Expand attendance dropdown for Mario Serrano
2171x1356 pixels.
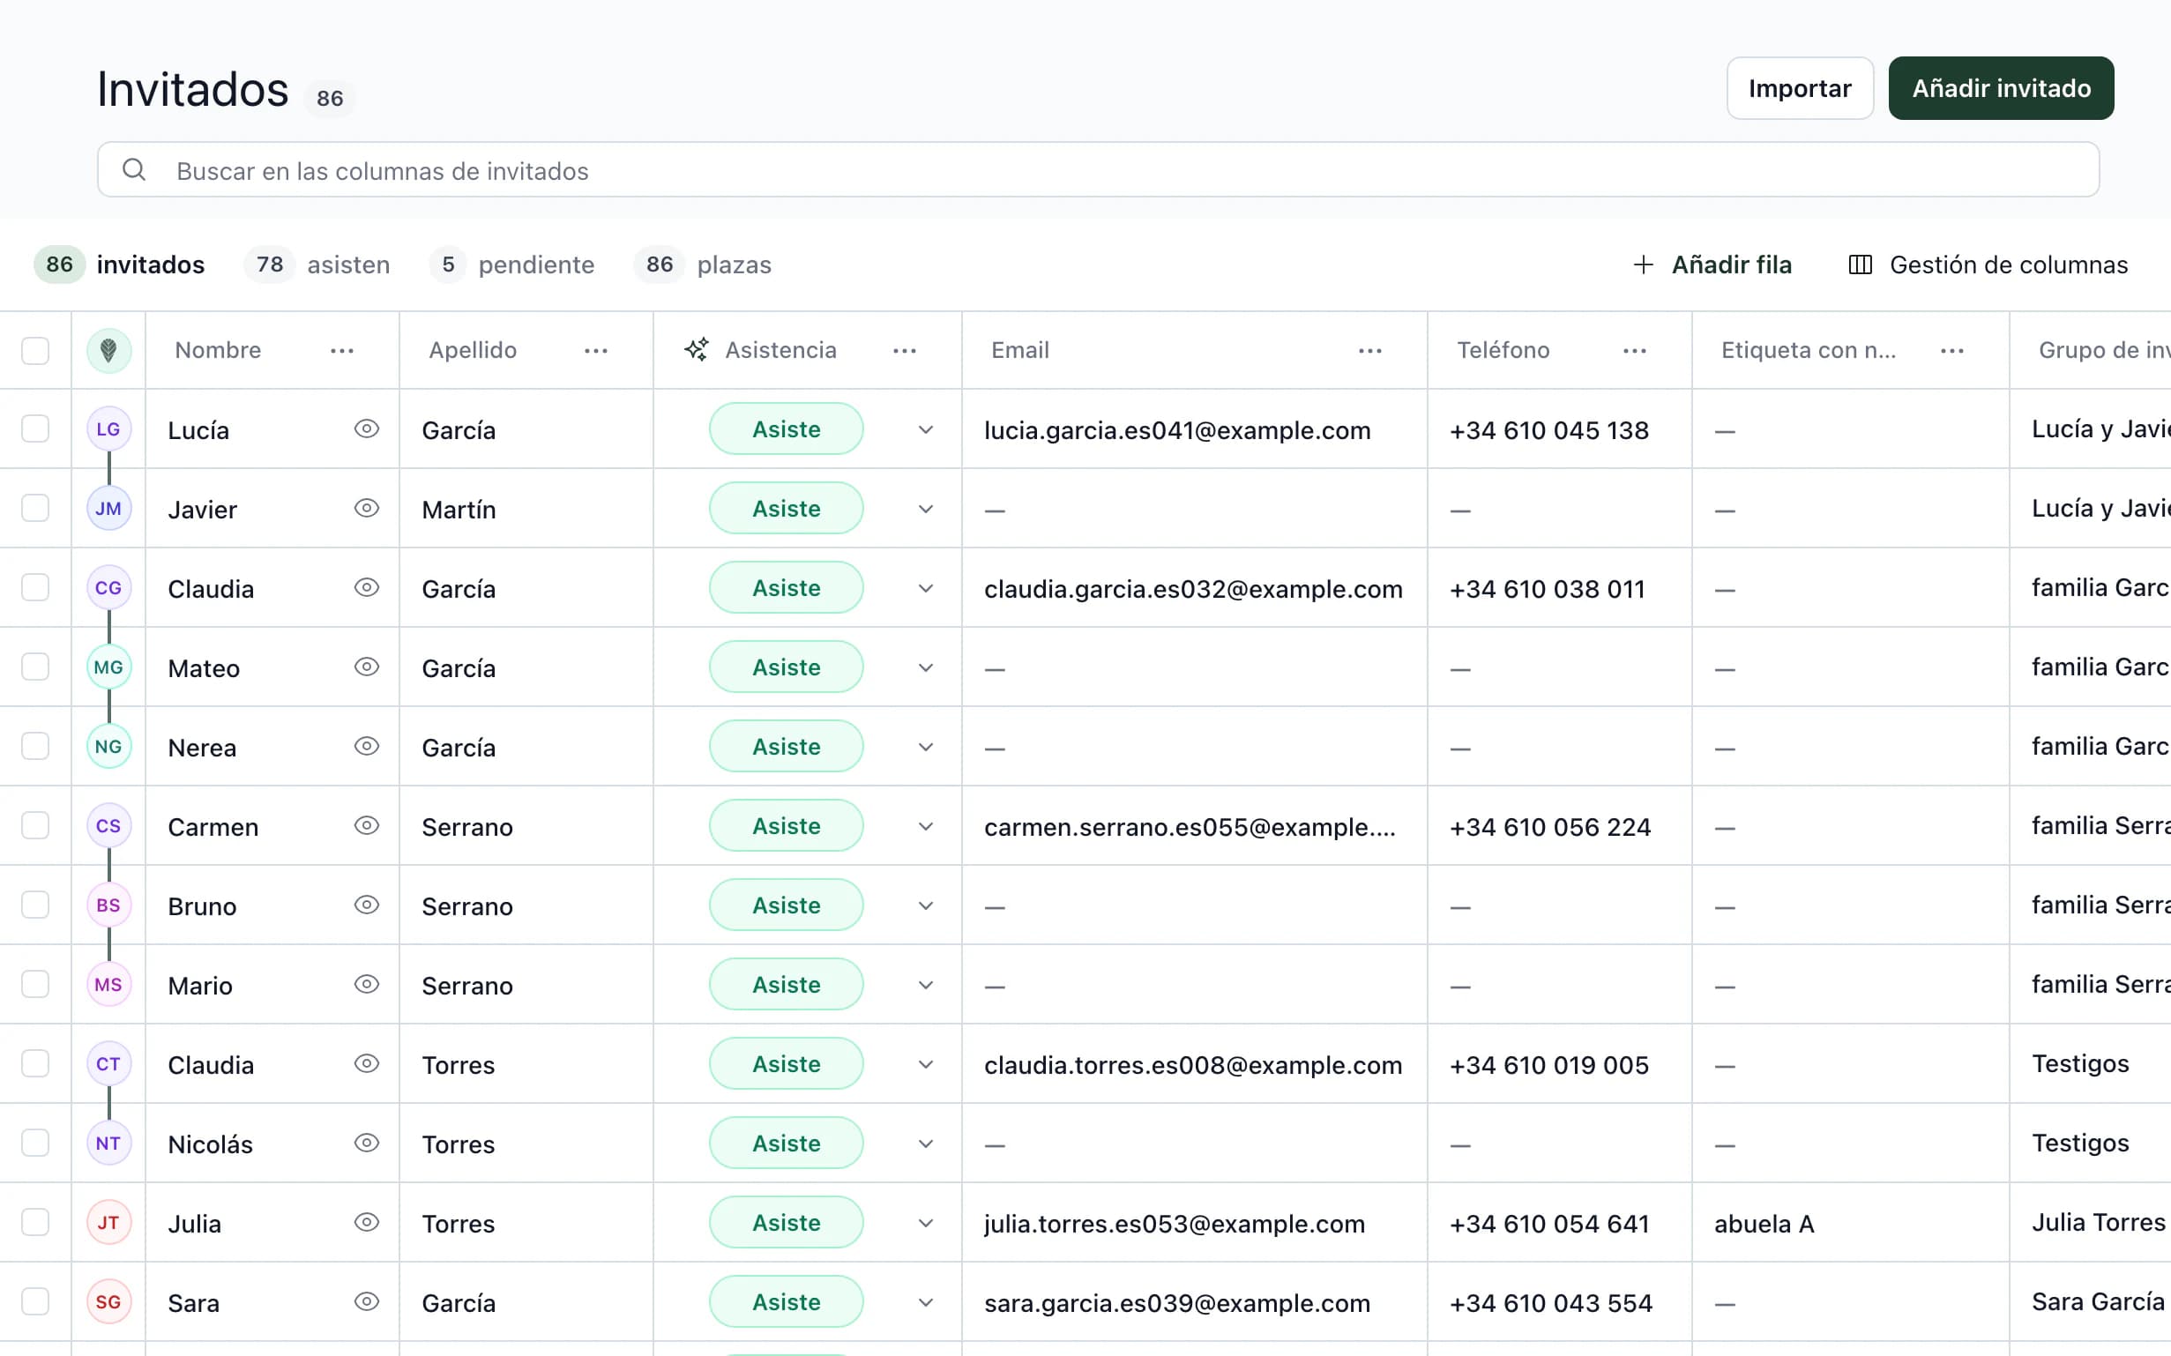click(x=925, y=985)
